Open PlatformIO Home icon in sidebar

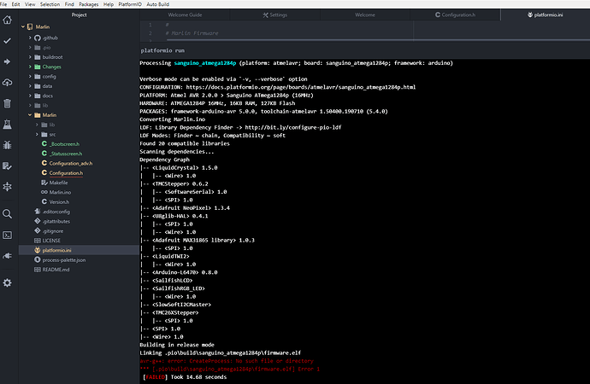(x=7, y=20)
